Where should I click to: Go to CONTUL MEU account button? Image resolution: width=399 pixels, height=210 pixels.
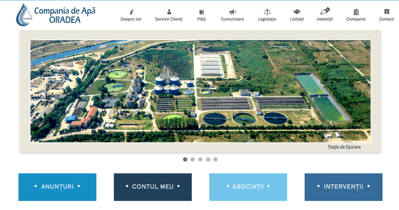(x=153, y=187)
